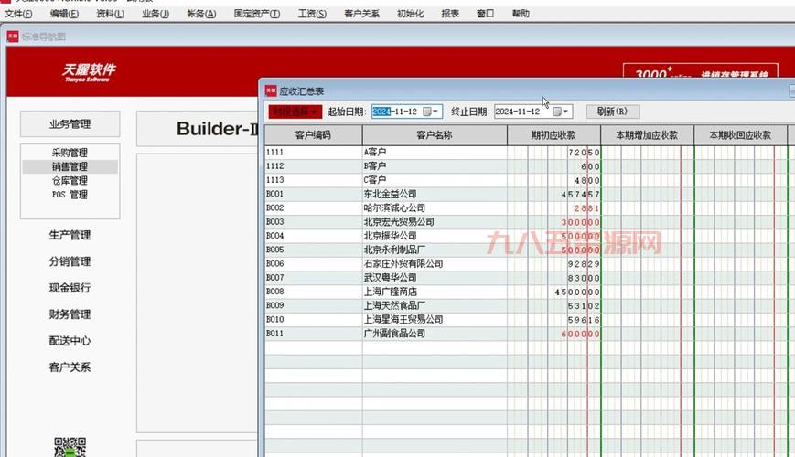This screenshot has height=457, width=795.
Task: Click the 期初应收款 column header
Action: pos(553,135)
